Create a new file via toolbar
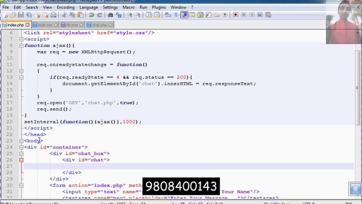 [x=5, y=15]
